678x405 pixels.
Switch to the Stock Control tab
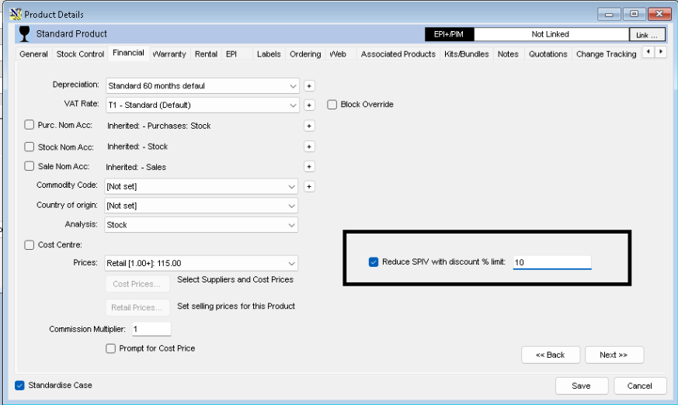tap(81, 54)
